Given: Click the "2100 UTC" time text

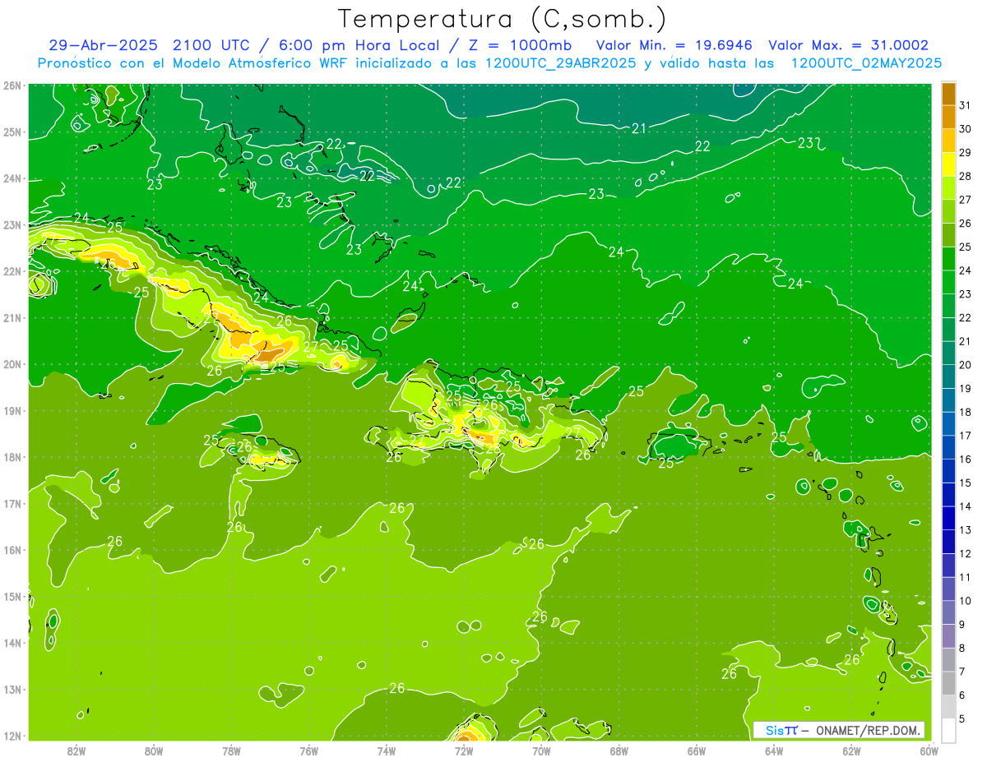Looking at the screenshot, I should tap(211, 45).
